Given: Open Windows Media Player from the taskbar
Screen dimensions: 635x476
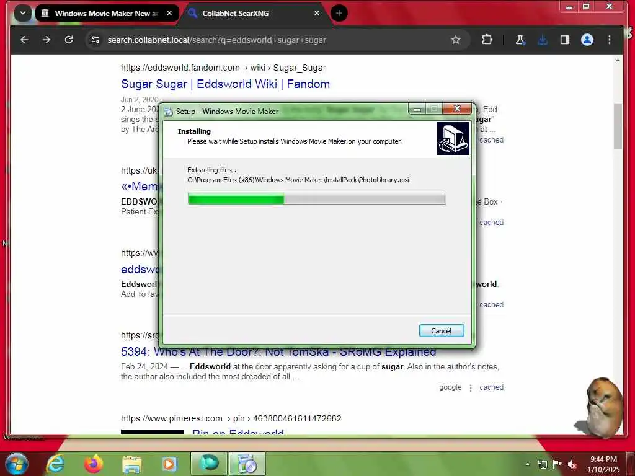Looking at the screenshot, I should pyautogui.click(x=170, y=464).
